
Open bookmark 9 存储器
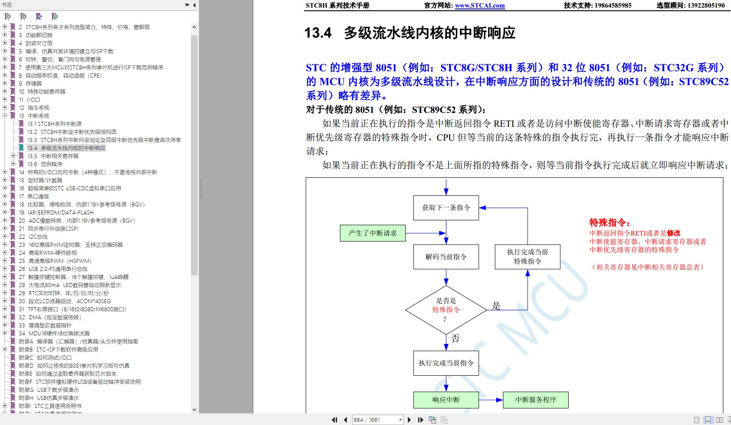click(30, 83)
